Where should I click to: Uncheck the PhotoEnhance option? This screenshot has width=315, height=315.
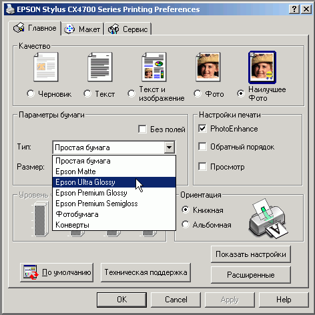point(202,129)
